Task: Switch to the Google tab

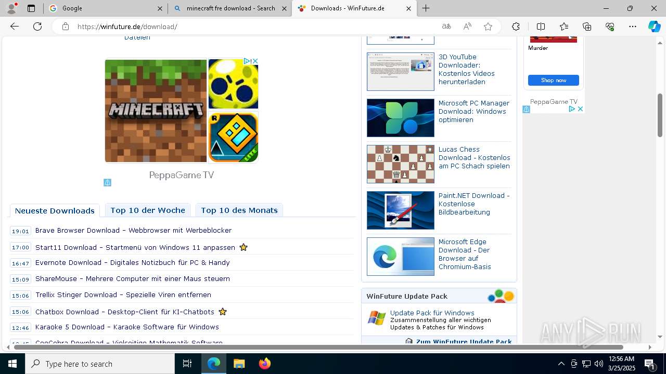Action: [106, 8]
